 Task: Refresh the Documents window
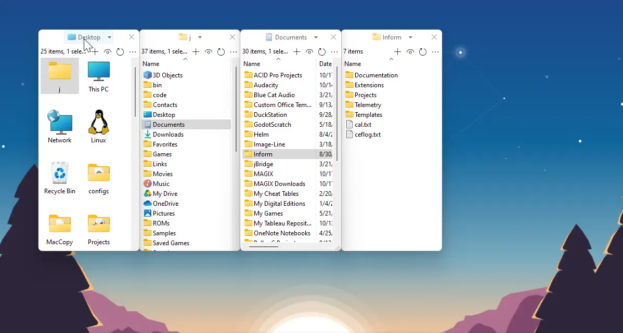(322, 51)
